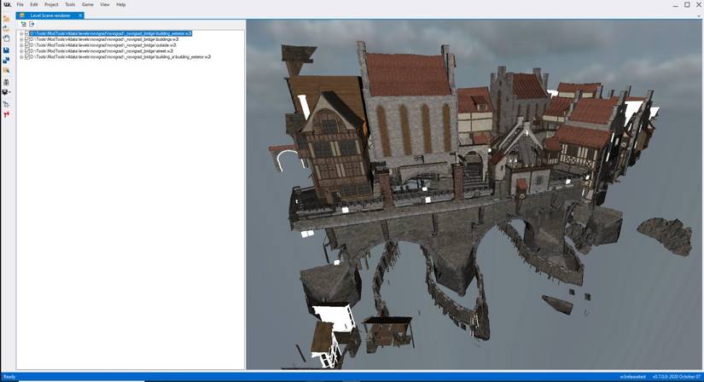Select the building_a\building_exterior.w2l tree entry
The image size is (704, 382).
[120, 56]
